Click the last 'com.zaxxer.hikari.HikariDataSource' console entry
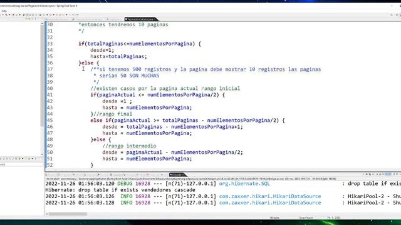This screenshot has width=401, height=225. pos(270,202)
